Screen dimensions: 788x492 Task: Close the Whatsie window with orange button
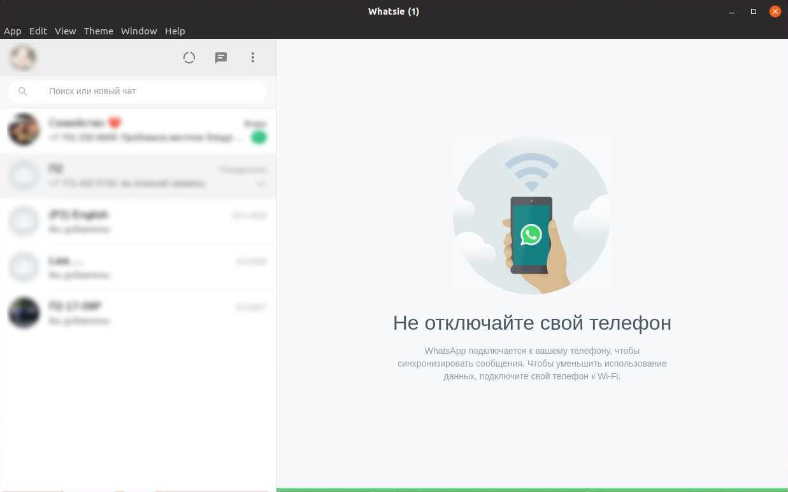pyautogui.click(x=775, y=11)
